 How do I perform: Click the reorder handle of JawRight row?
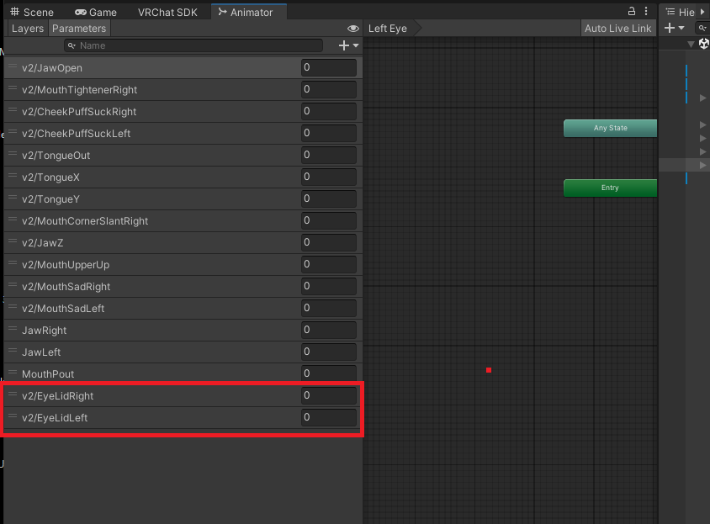13,328
